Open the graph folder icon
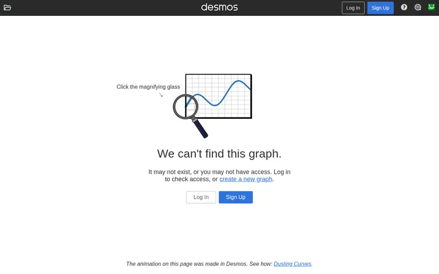Viewport: 439px width, 274px height. coord(7,8)
